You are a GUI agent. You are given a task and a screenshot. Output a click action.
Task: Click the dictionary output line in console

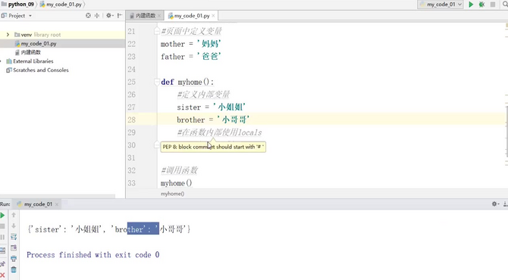109,229
